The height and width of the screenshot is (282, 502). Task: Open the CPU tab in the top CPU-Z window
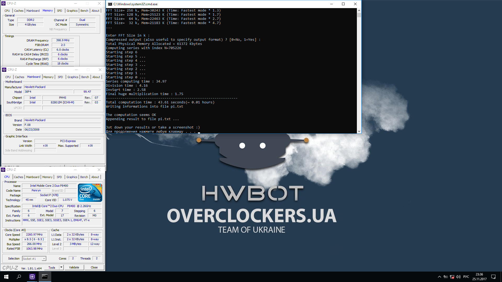pos(7,11)
